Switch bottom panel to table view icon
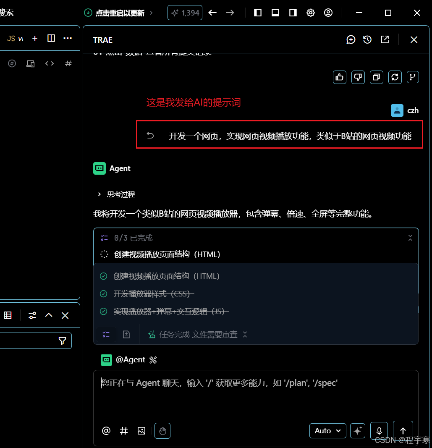Image resolution: width=432 pixels, height=448 pixels. 8,315
